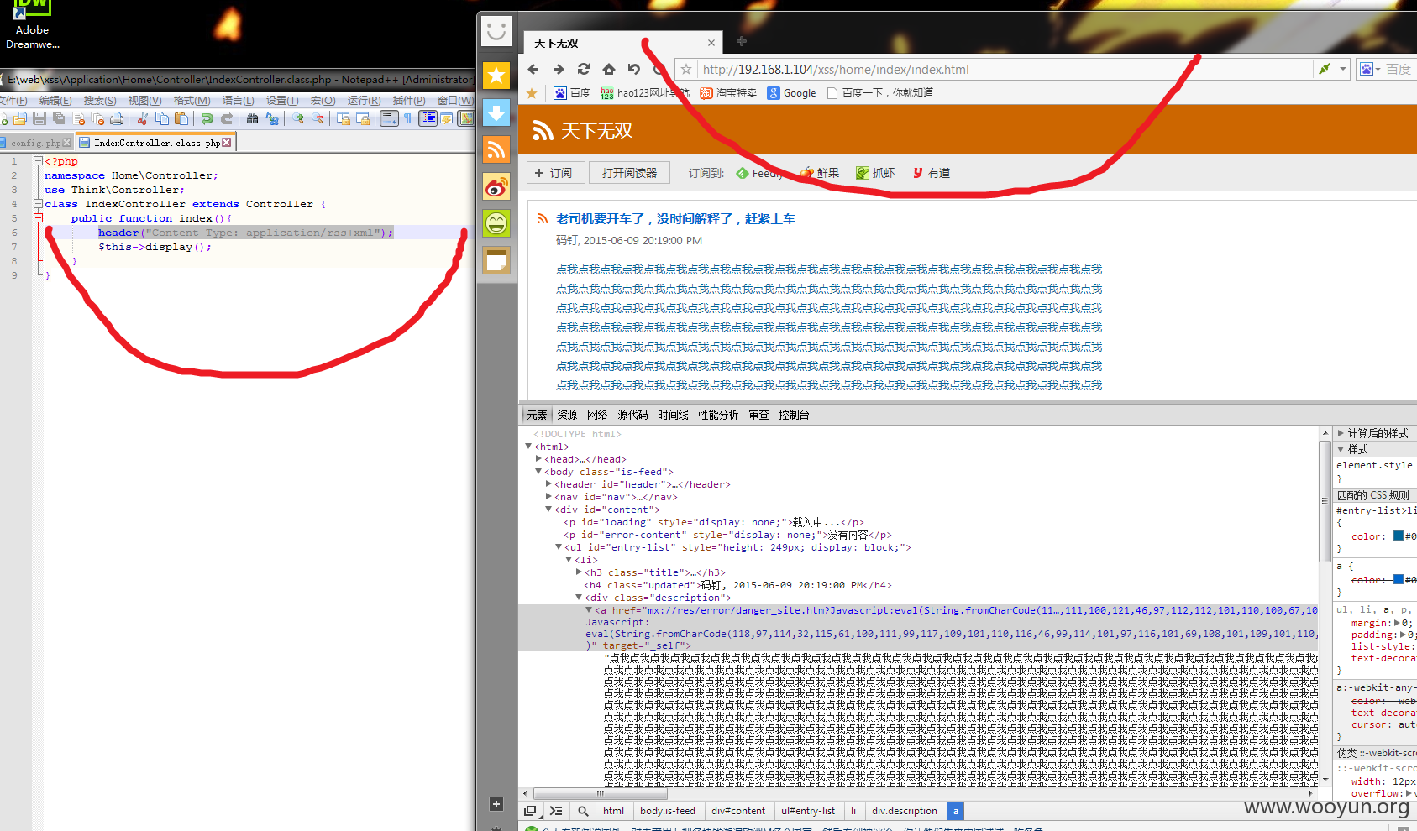
Task: Toggle the fold marker on the function index line
Action: click(38, 218)
